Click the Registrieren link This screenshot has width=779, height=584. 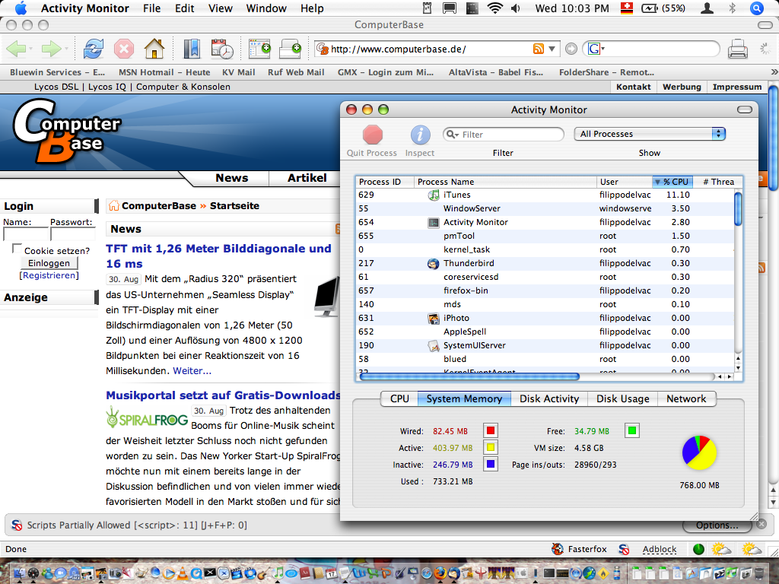tap(49, 275)
